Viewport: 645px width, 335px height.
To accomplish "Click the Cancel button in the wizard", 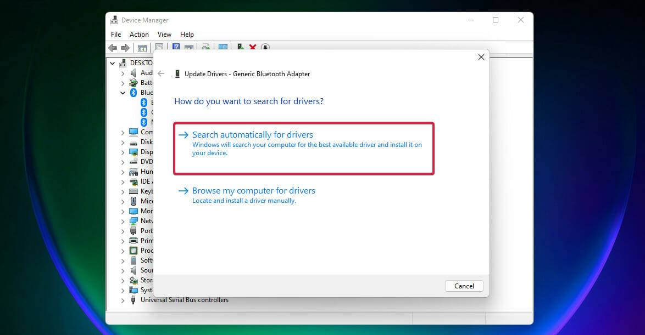I will click(464, 286).
